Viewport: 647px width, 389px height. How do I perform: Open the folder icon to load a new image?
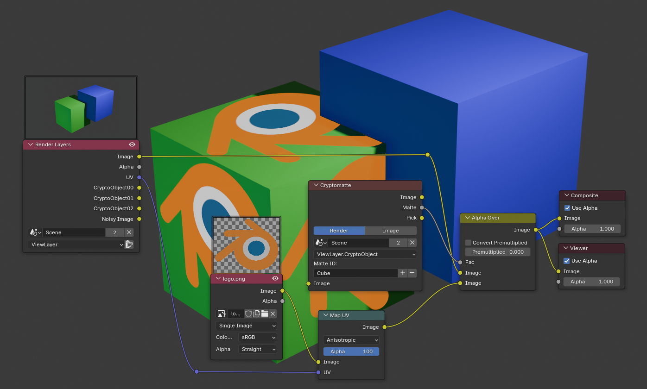click(265, 314)
